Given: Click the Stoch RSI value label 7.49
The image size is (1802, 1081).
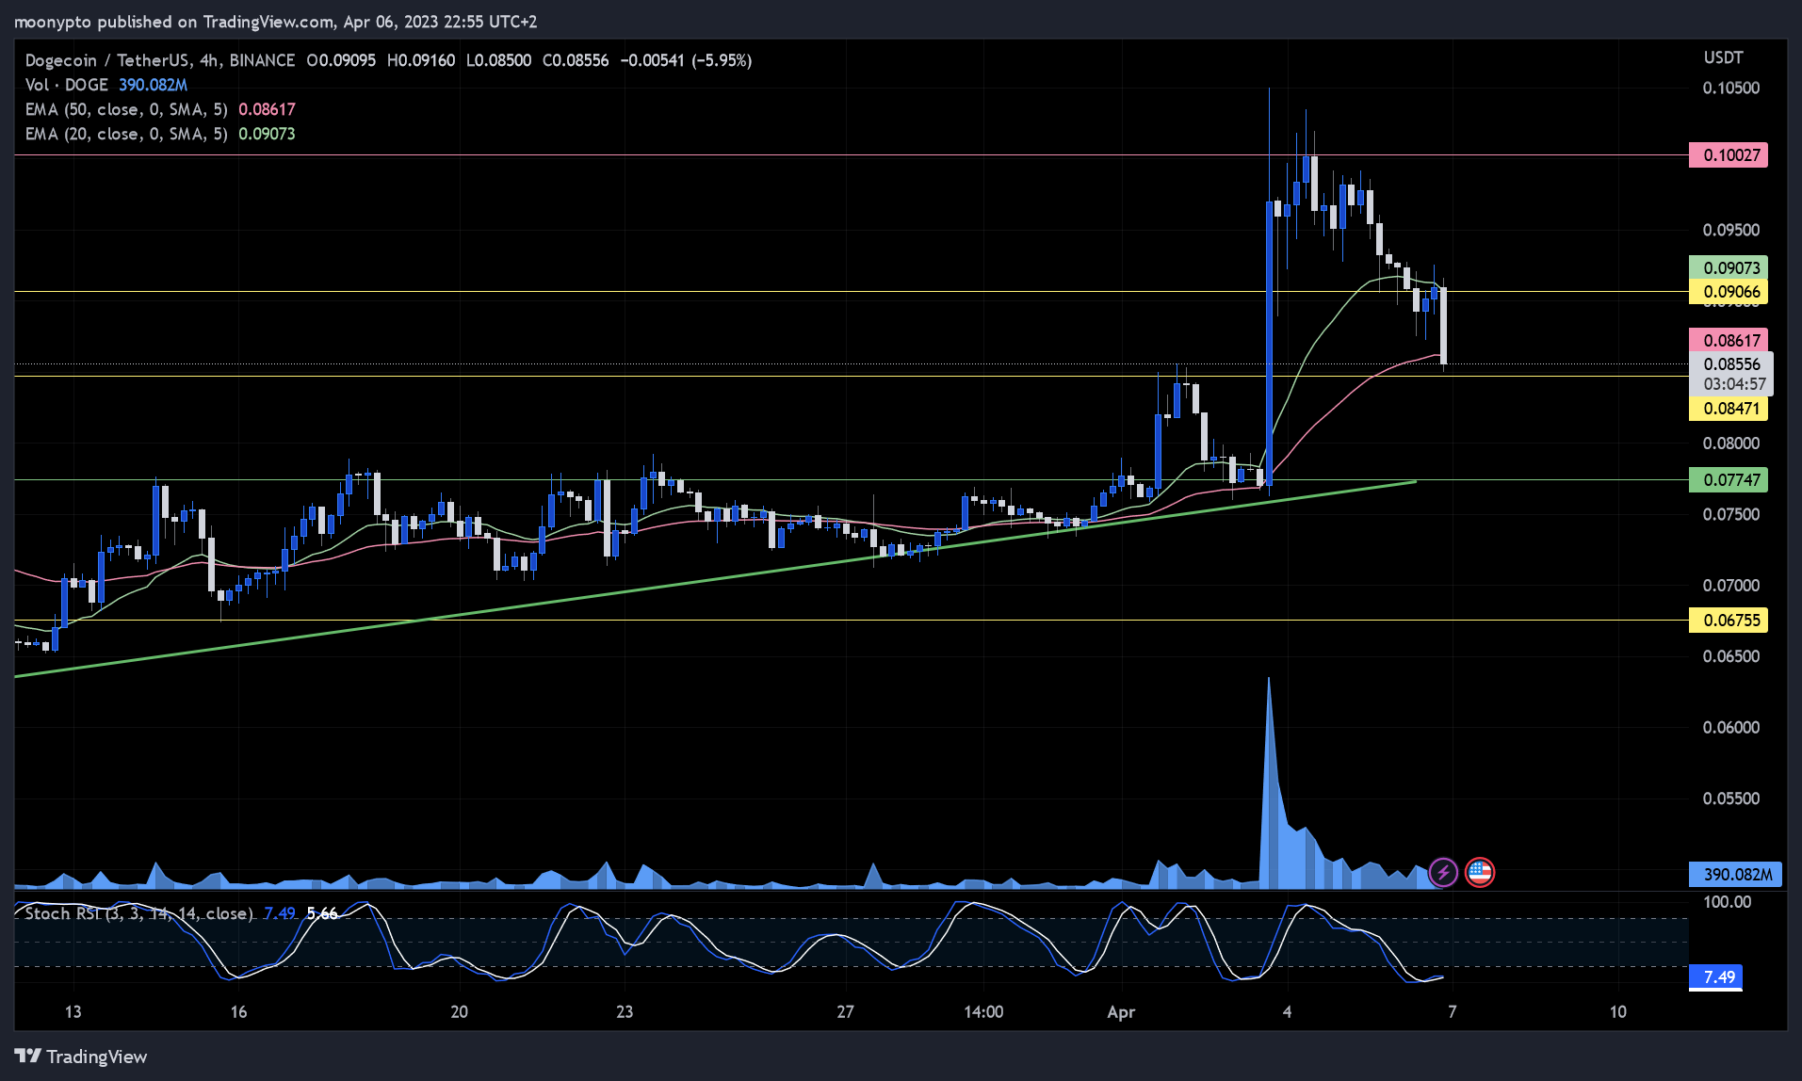Looking at the screenshot, I should coord(1715,976).
